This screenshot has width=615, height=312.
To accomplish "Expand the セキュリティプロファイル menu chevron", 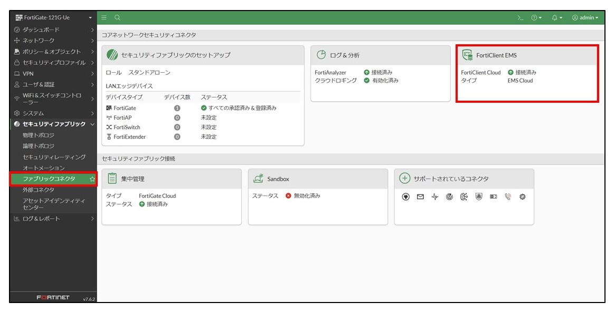I will coord(92,63).
